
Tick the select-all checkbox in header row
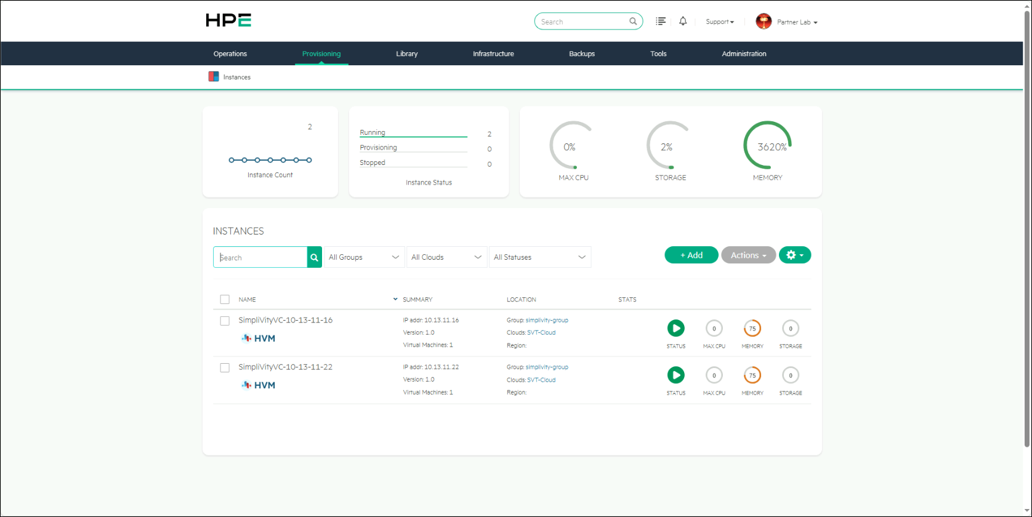click(225, 299)
